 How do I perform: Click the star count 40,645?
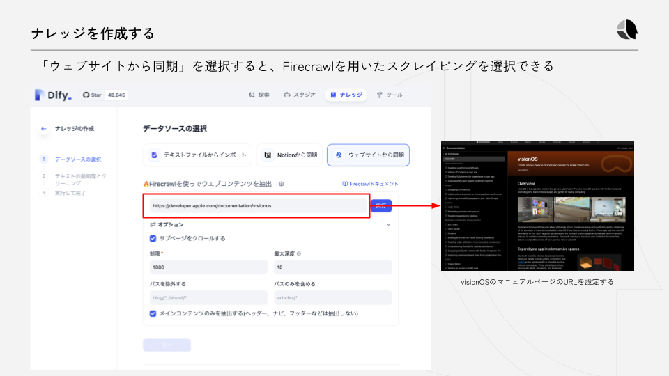coord(116,95)
